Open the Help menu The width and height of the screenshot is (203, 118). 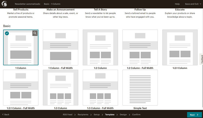click(x=177, y=4)
